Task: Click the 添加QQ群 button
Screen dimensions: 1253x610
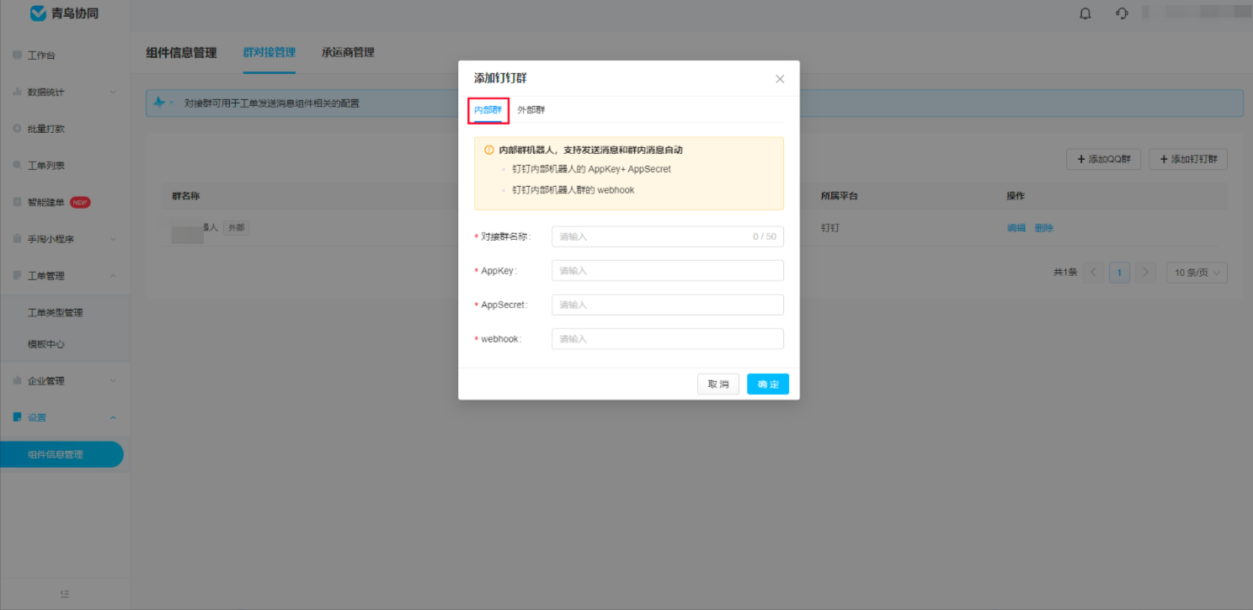Action: [1103, 159]
